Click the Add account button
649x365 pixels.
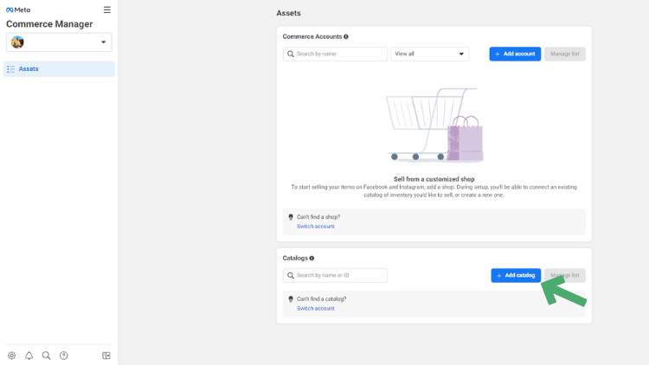pyautogui.click(x=515, y=54)
